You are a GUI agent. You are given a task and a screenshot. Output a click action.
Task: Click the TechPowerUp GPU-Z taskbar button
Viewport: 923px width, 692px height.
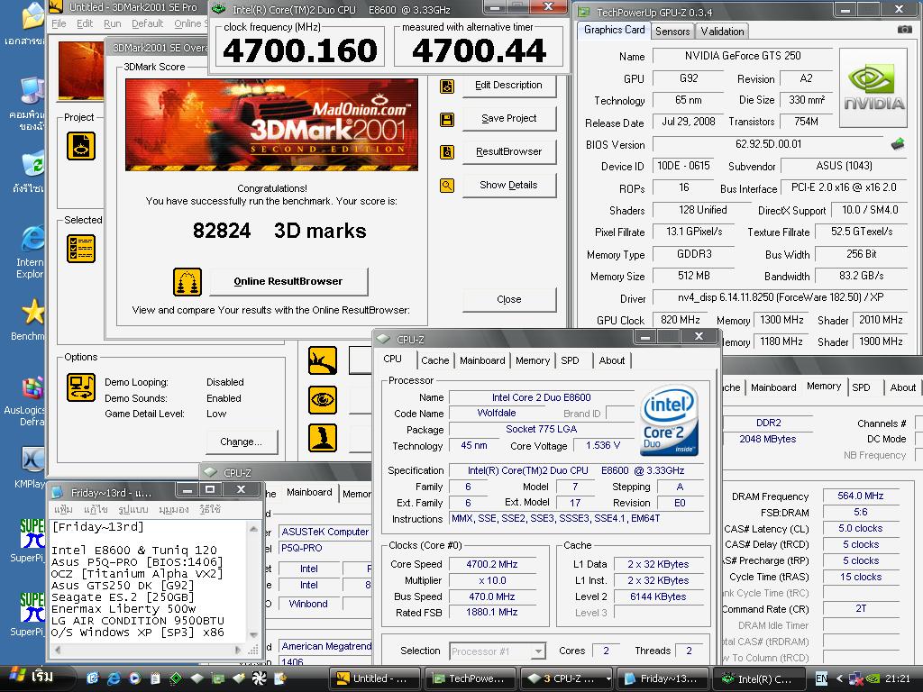click(471, 678)
